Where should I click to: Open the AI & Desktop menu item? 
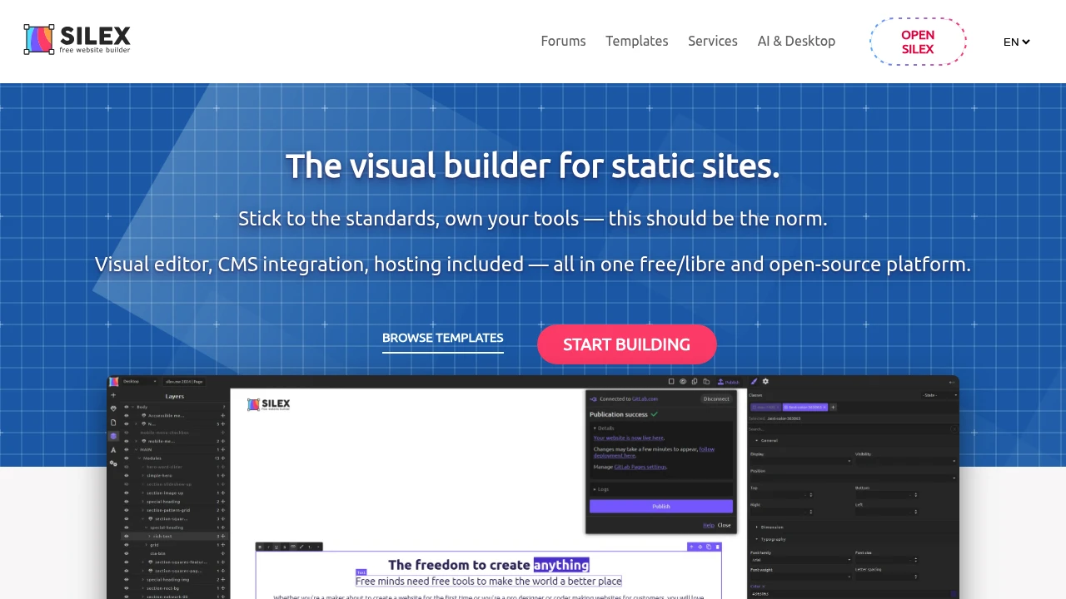(x=796, y=41)
